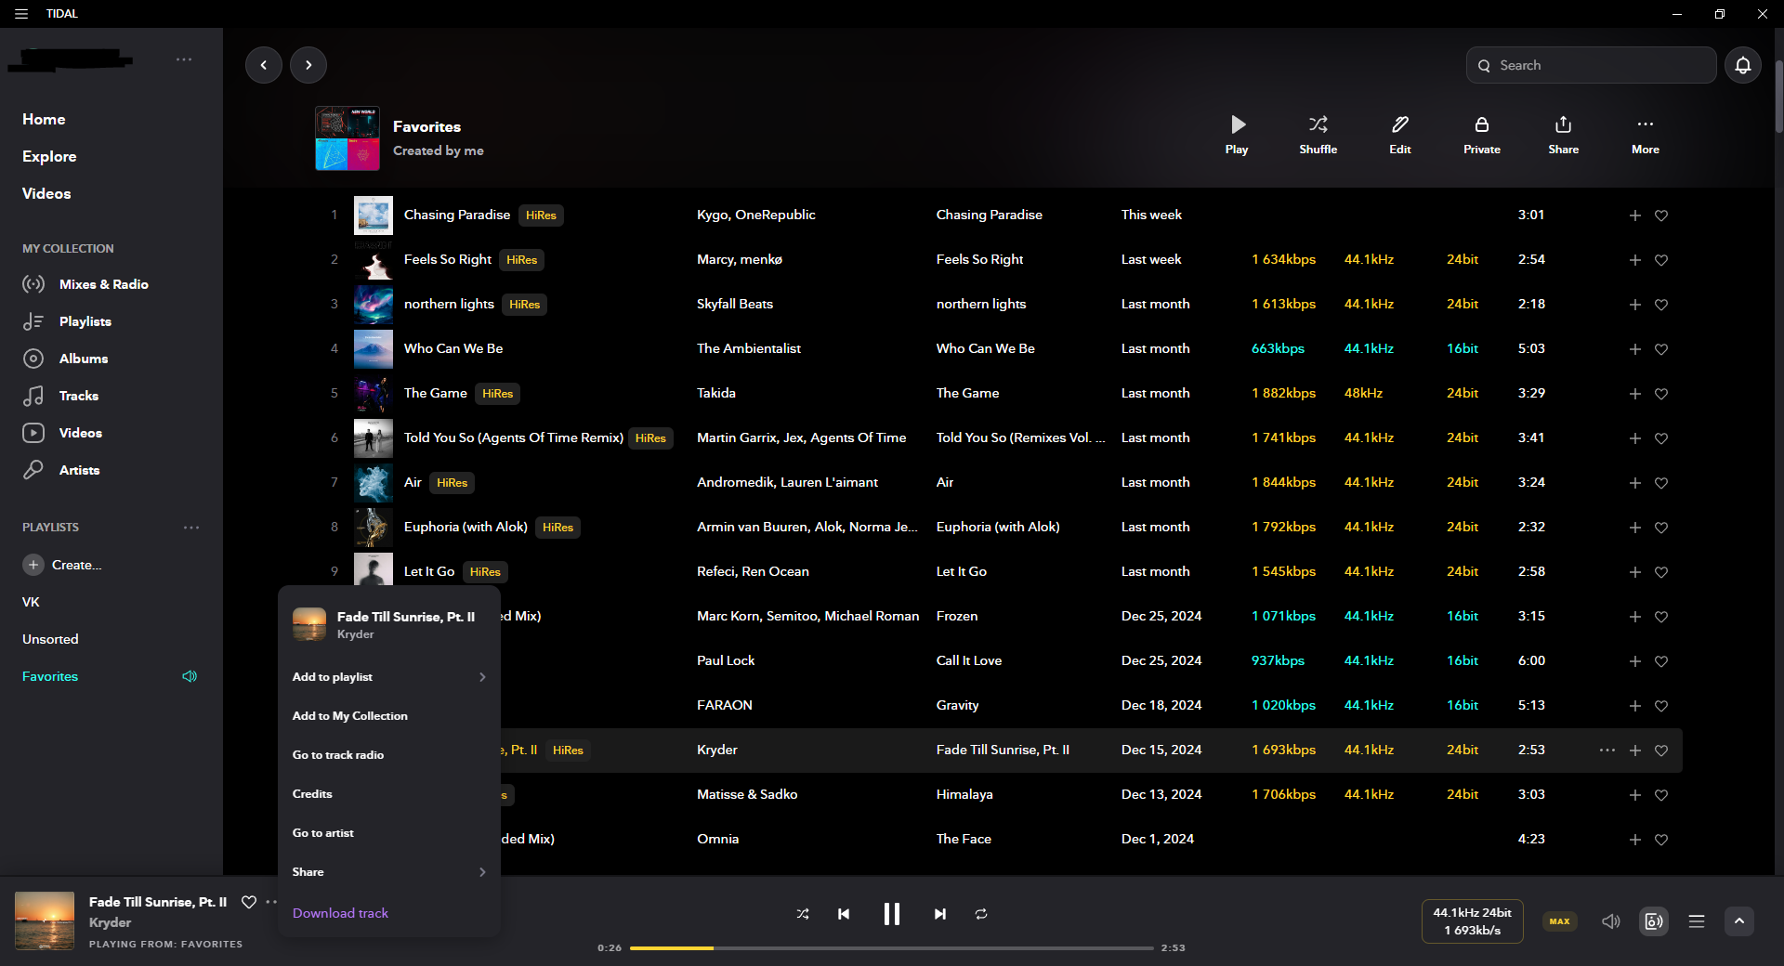Mute the volume speaker icon
Screen dimensions: 1784x966
pos(1611,921)
